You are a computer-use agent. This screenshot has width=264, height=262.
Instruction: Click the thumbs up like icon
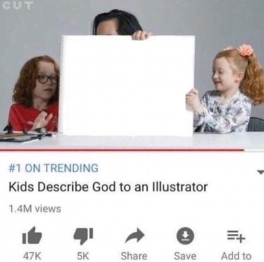tap(32, 236)
